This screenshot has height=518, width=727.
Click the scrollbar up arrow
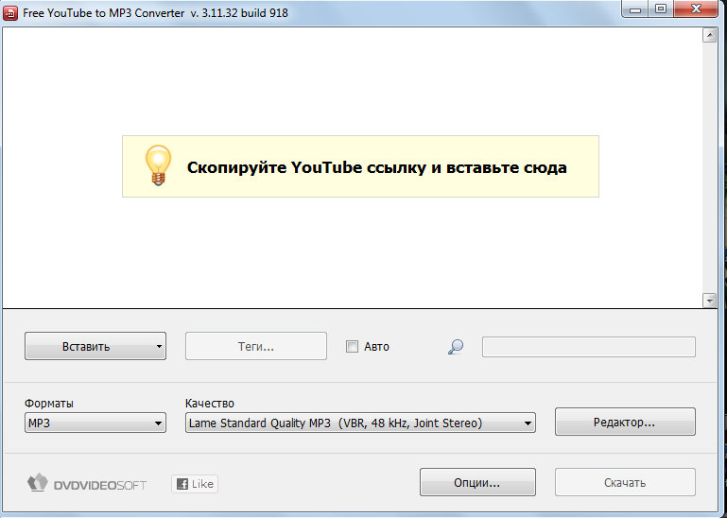(x=709, y=35)
